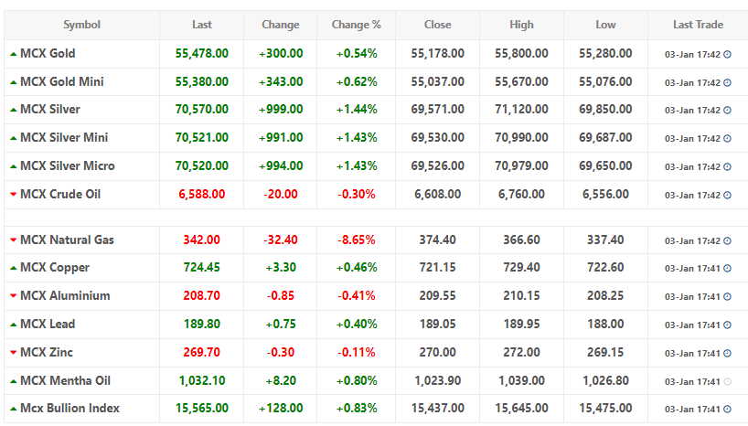The height and width of the screenshot is (426, 748).
Task: Click the green up arrow beside Mcx Bullion Index
Action: point(14,409)
